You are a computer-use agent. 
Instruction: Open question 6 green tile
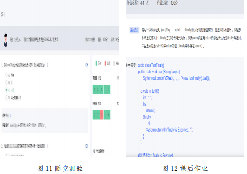pyautogui.click(x=94, y=115)
